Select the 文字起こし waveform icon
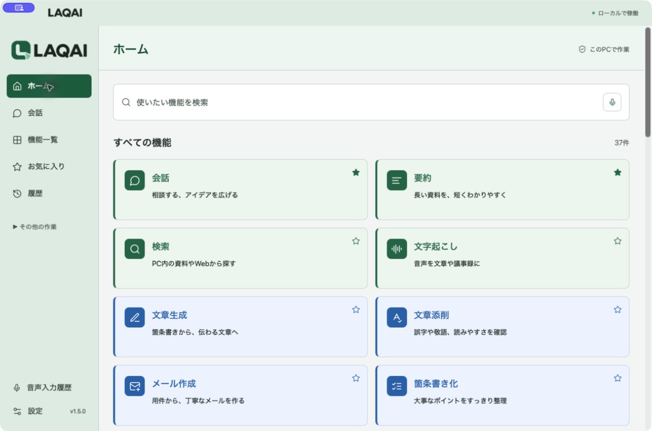 click(x=396, y=249)
